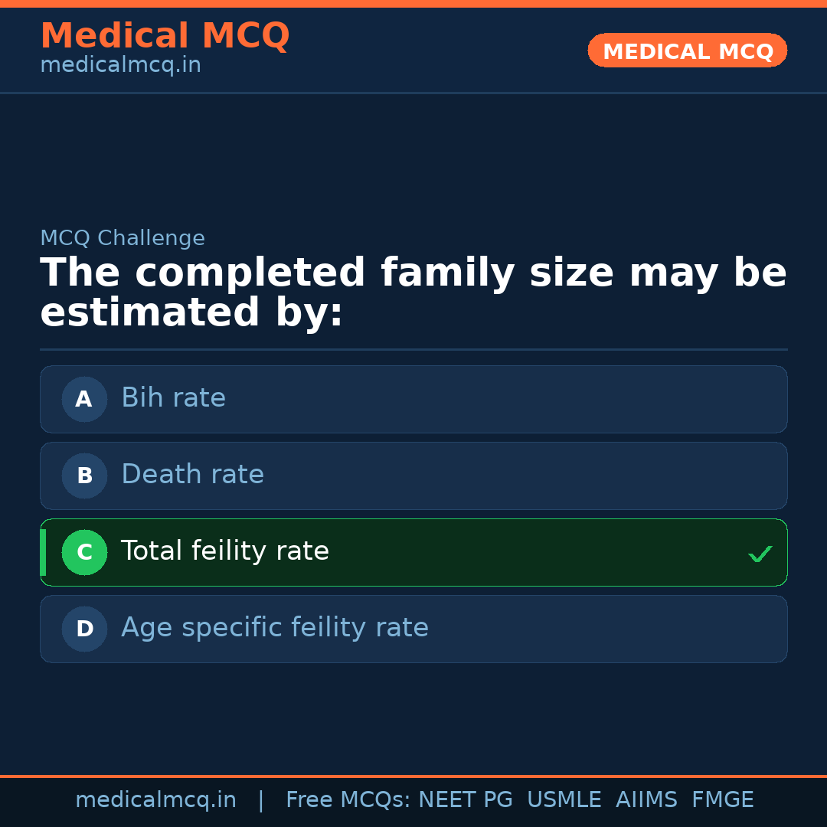Screen dimensions: 827x827
Task: Click the green accent bar beside option C
Action: pos(42,552)
